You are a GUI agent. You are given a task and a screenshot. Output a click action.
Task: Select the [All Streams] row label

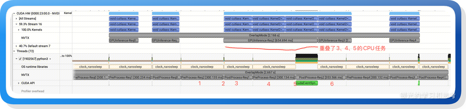[x=28, y=19]
